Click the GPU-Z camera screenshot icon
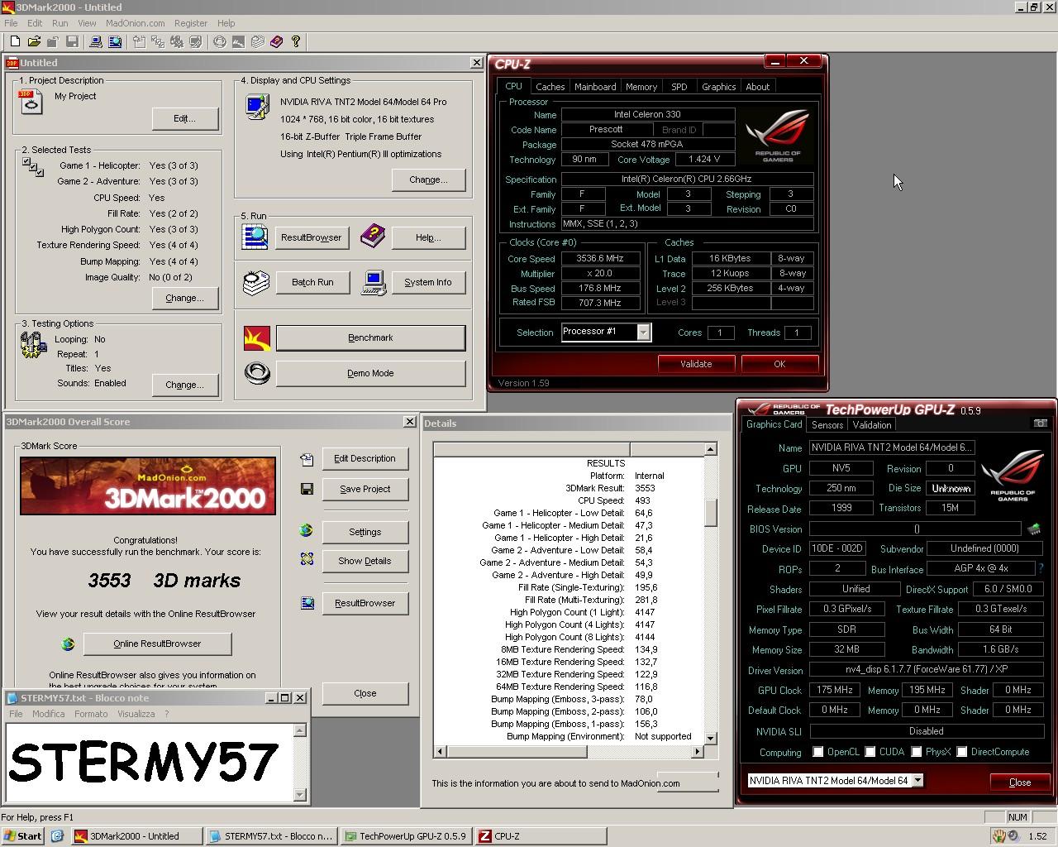 [1040, 423]
